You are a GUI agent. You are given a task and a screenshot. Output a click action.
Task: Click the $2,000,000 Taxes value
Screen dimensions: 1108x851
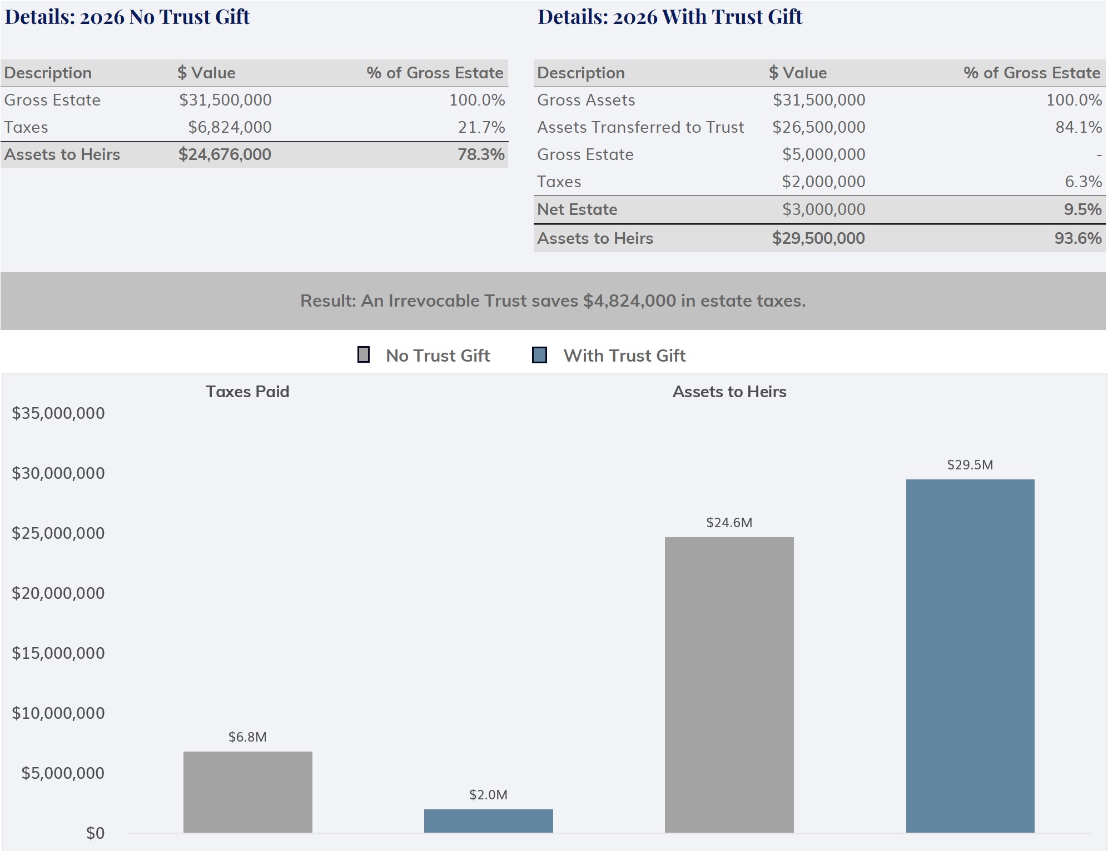click(x=823, y=182)
